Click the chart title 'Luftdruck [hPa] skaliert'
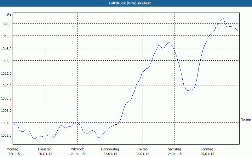252x157 pixels. 126,3
